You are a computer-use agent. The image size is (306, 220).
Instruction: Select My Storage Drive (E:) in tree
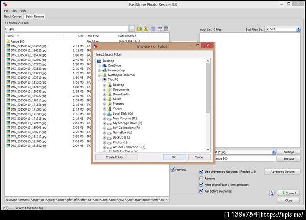[127, 123]
